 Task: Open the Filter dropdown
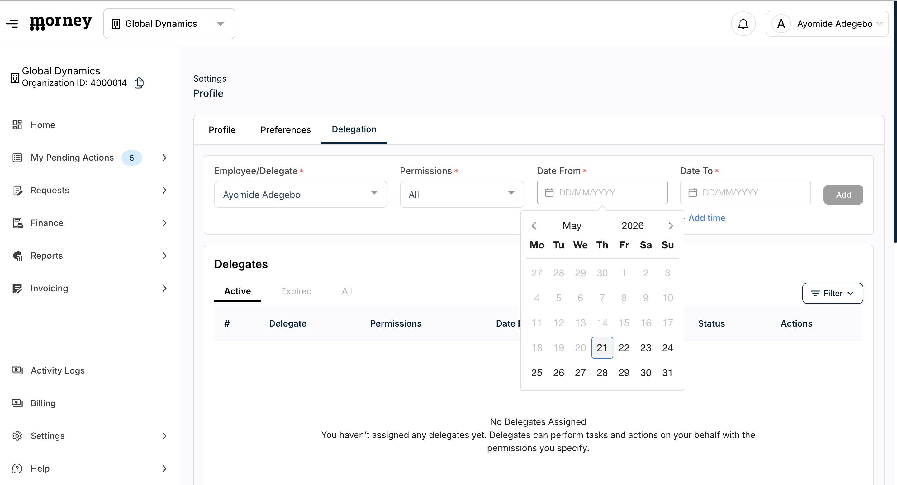tap(832, 293)
